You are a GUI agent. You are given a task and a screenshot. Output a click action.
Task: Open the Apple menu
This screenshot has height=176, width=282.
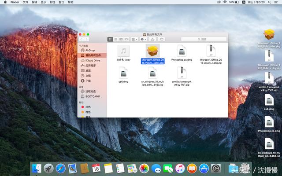pos(5,2)
